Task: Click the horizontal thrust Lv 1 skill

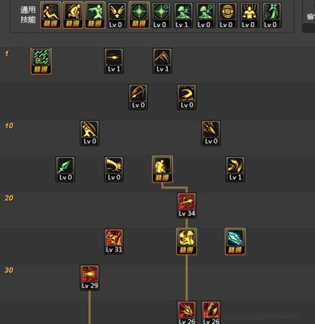Action: (114, 61)
